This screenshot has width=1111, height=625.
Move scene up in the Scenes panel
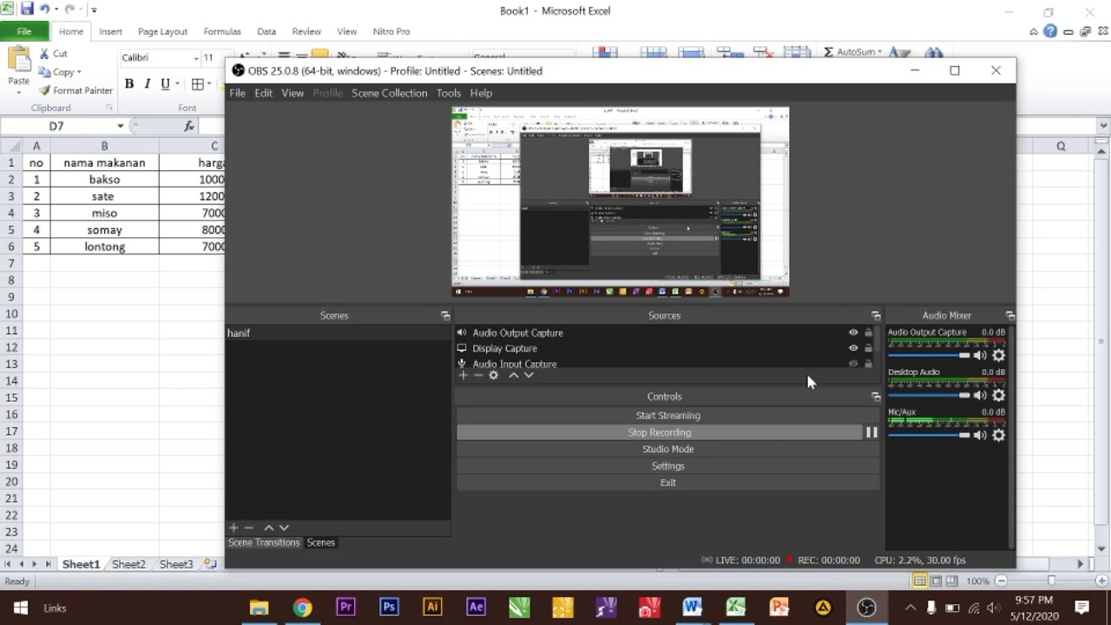pos(269,527)
